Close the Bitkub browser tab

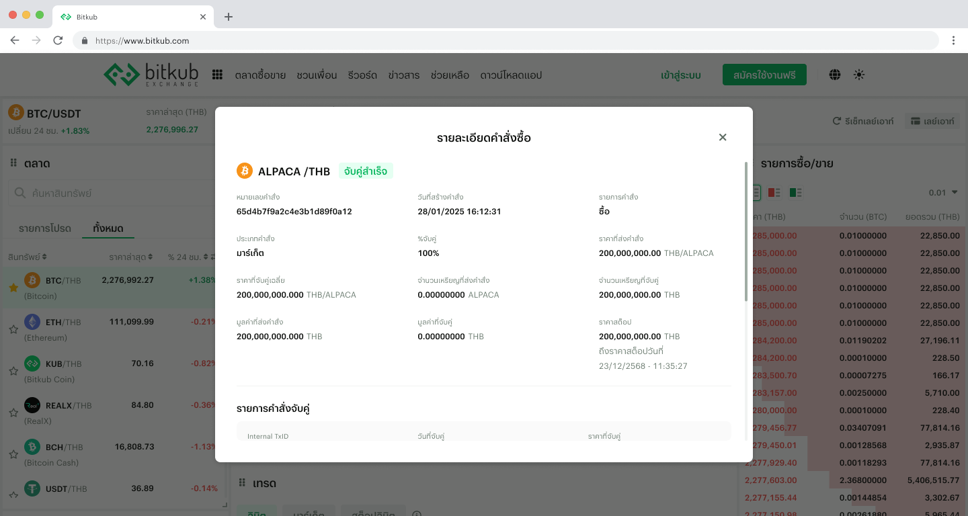click(x=204, y=17)
